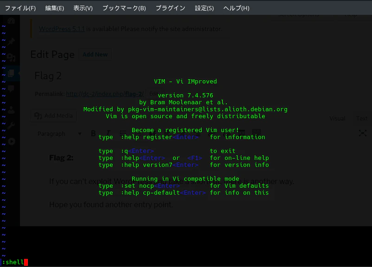Image resolution: width=372 pixels, height=267 pixels.
Task: Open the 表示(V) menu
Action: (x=83, y=8)
